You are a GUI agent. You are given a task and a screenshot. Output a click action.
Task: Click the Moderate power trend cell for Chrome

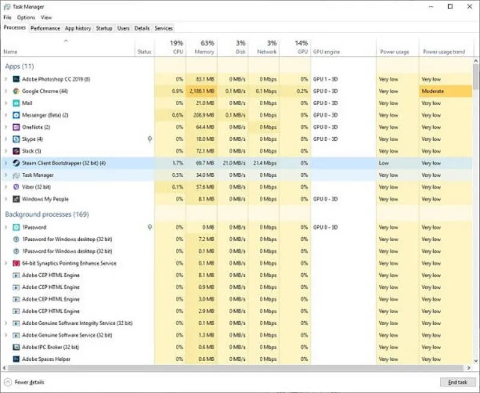tap(445, 91)
